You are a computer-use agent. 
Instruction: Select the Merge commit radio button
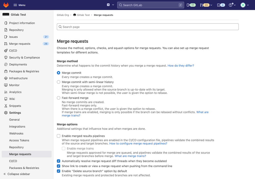[x=58, y=72]
